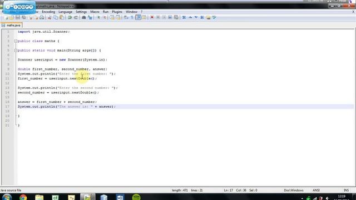Image resolution: width=356 pixels, height=200 pixels.
Task: Click the Print toolbar icon
Action: pos(42,17)
